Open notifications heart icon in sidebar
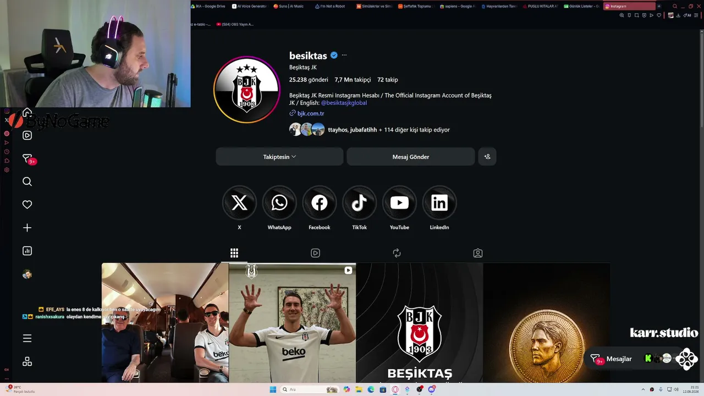Viewport: 704px width, 396px height. pyautogui.click(x=27, y=205)
